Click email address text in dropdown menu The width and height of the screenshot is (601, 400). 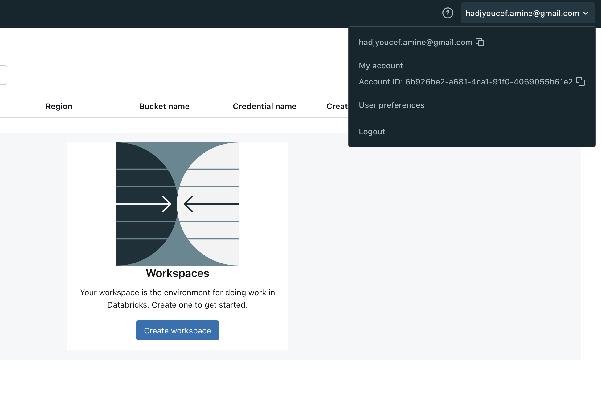coord(415,42)
